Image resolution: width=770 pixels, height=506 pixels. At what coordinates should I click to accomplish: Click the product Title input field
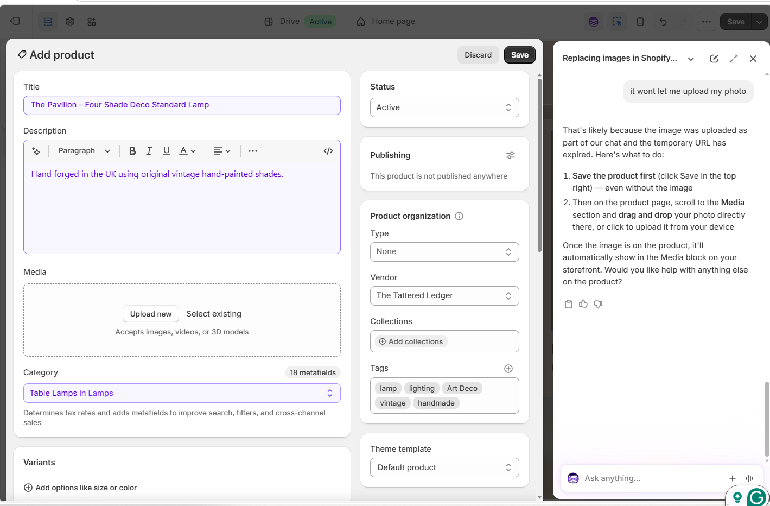click(x=182, y=105)
